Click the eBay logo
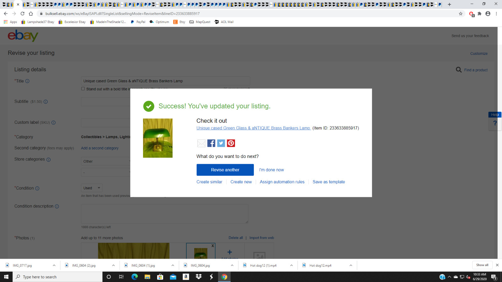Image resolution: width=502 pixels, height=282 pixels. (x=23, y=36)
